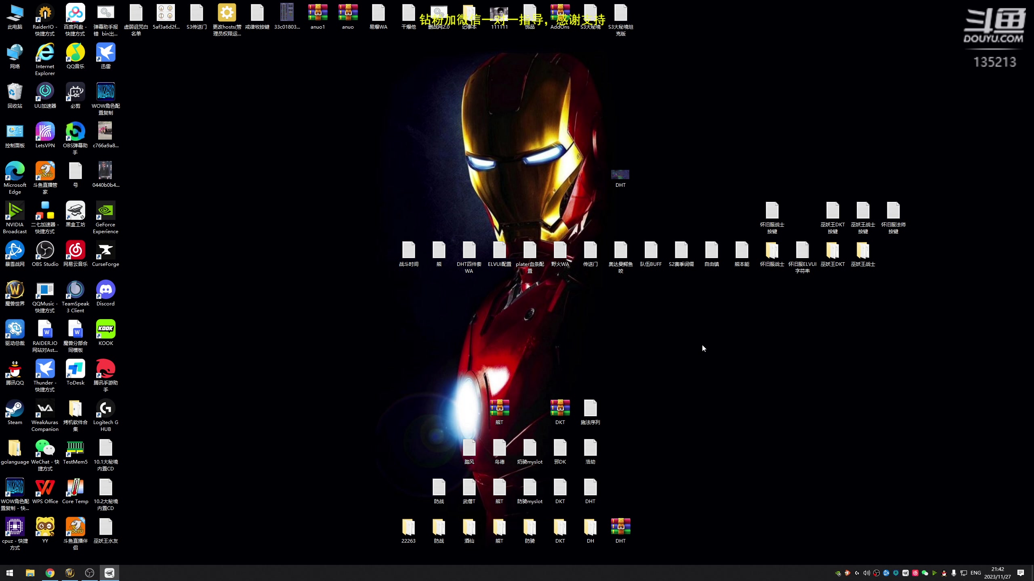This screenshot has height=581, width=1034.
Task: Select the Discord desktop icon
Action: [105, 293]
